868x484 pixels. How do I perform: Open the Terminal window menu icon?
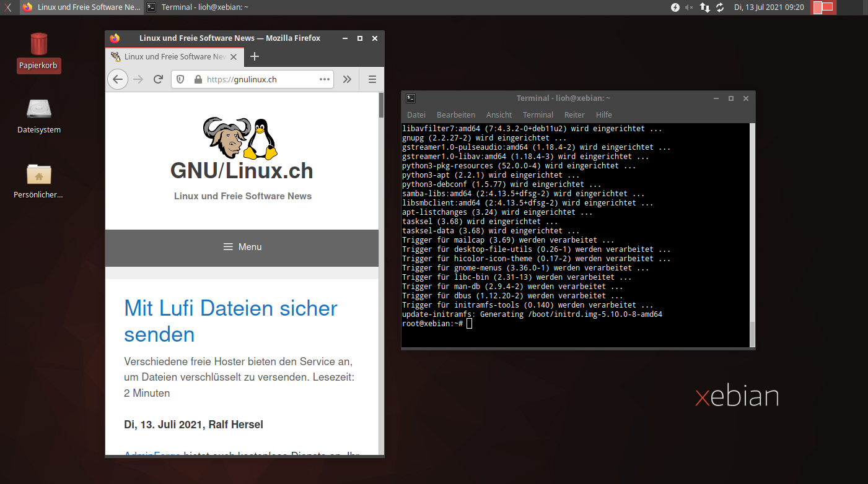click(411, 98)
